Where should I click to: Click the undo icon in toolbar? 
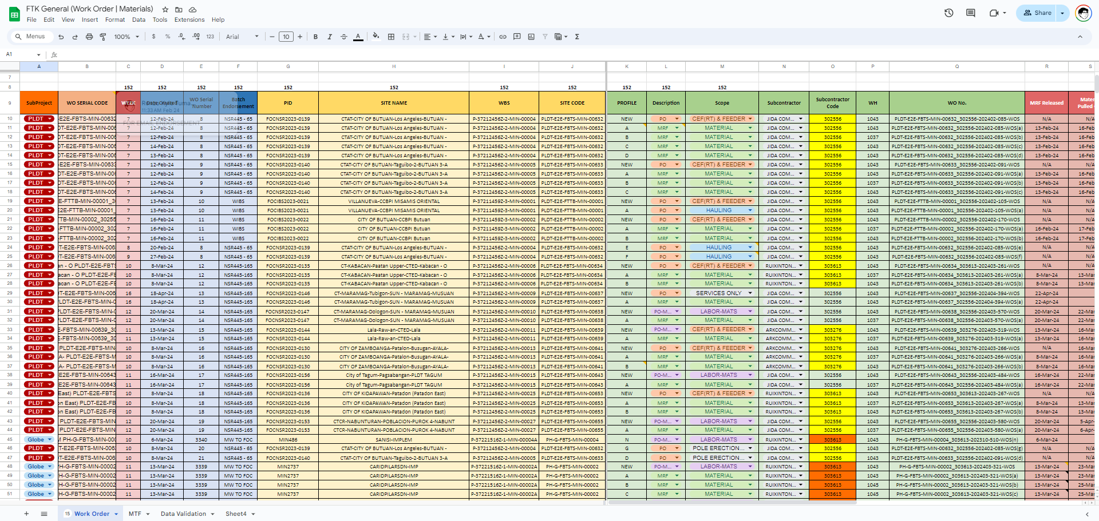tap(61, 37)
